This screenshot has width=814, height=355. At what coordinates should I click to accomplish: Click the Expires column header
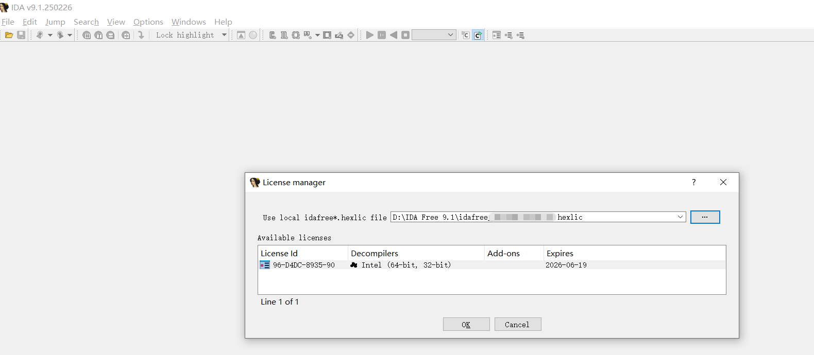[559, 253]
